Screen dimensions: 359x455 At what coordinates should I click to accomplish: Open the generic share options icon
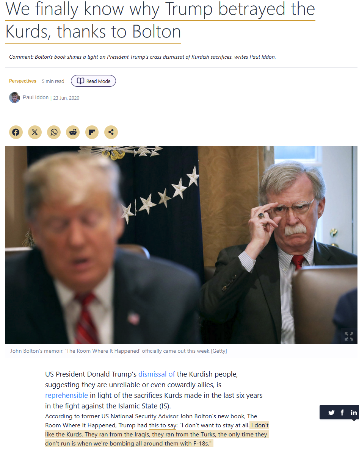click(x=111, y=132)
